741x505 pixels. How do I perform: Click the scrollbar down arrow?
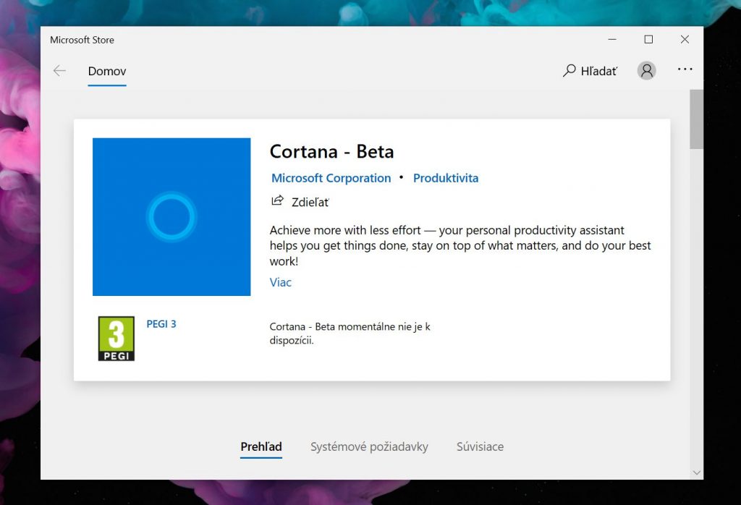point(696,472)
